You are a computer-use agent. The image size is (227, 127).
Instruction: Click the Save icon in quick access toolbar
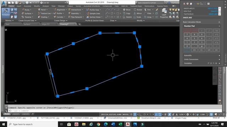[17, 3]
